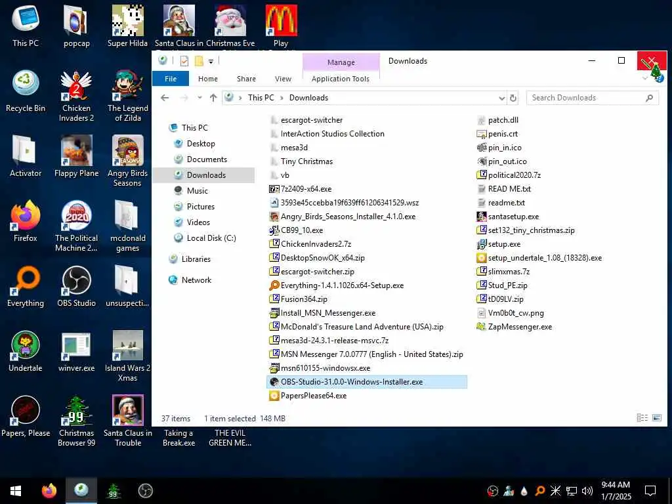Launch Angry Birds Seasons from desktop
The width and height of the screenshot is (672, 504).
pyautogui.click(x=127, y=161)
